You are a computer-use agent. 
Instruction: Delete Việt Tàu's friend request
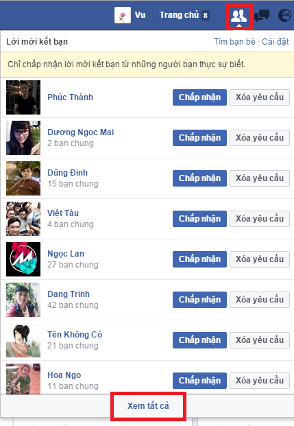(x=260, y=219)
